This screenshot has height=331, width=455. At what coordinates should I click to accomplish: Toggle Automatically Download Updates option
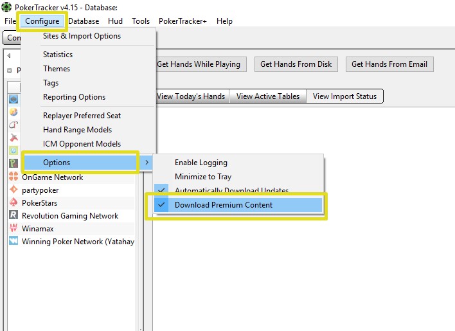click(231, 191)
